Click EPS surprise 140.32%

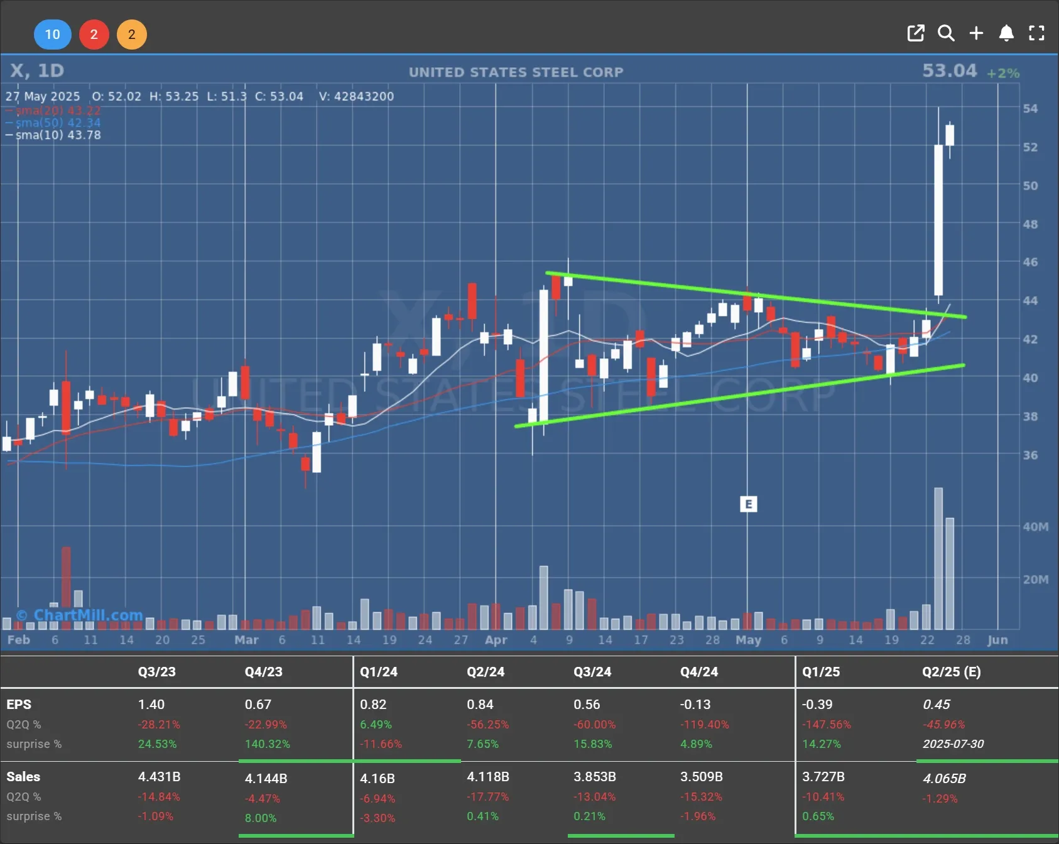(x=268, y=744)
